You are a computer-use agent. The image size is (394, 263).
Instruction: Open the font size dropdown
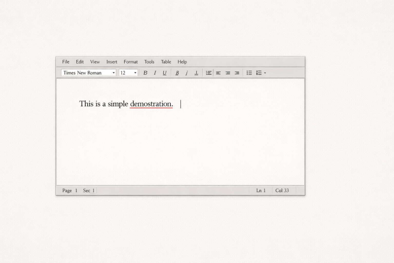click(135, 73)
